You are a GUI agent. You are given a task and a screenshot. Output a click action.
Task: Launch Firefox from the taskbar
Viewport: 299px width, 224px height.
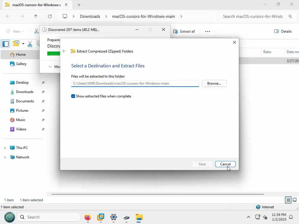88,217
